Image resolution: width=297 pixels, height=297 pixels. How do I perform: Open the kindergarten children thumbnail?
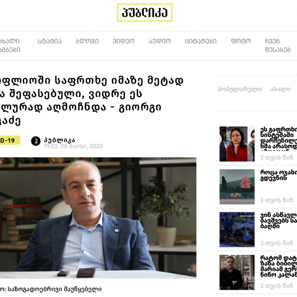[237, 230]
